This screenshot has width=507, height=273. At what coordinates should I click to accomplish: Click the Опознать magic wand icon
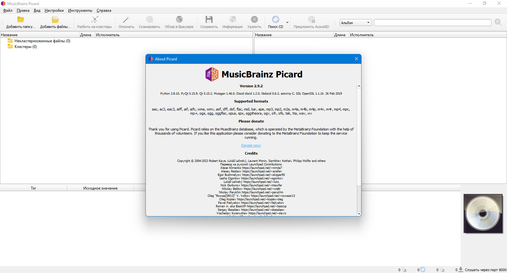tap(126, 20)
